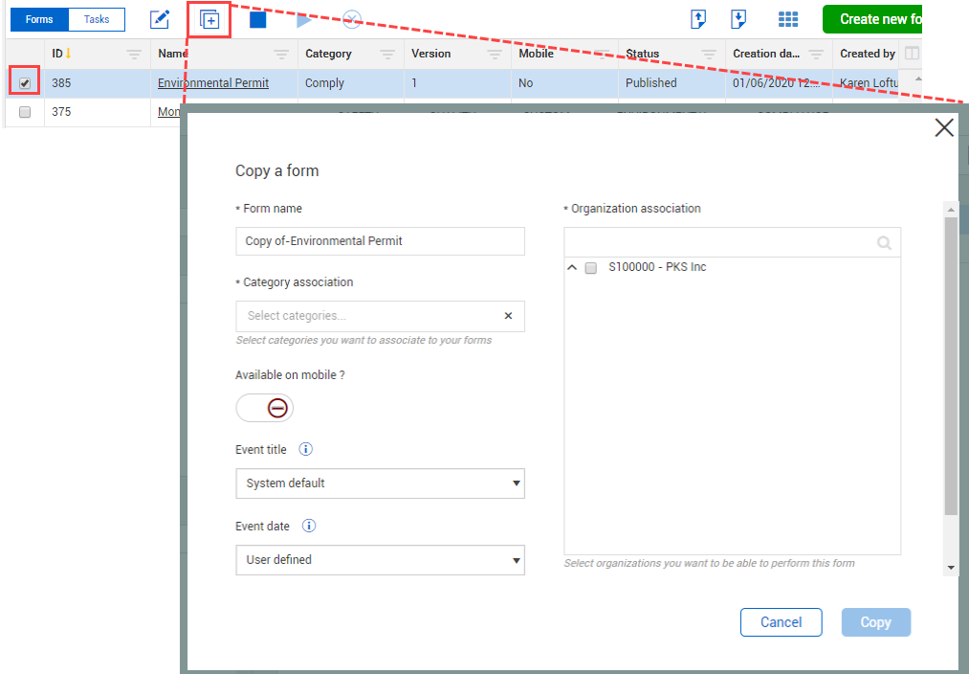Select the S100000 - PKS Inc checkbox
This screenshot has height=674, width=969.
pyautogui.click(x=591, y=268)
